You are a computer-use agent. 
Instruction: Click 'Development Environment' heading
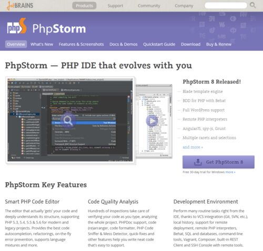[206, 202]
